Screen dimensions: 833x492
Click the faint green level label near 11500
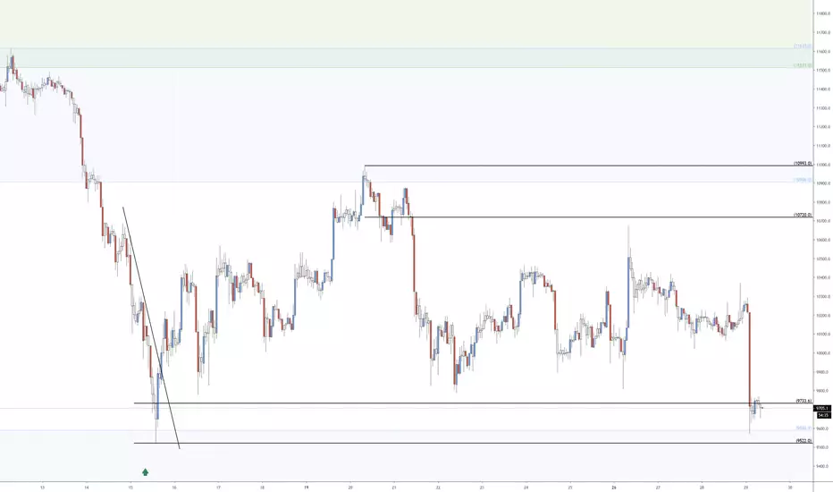pyautogui.click(x=803, y=65)
